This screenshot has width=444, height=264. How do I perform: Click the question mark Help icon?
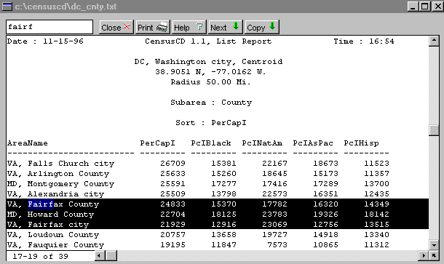pyautogui.click(x=199, y=27)
